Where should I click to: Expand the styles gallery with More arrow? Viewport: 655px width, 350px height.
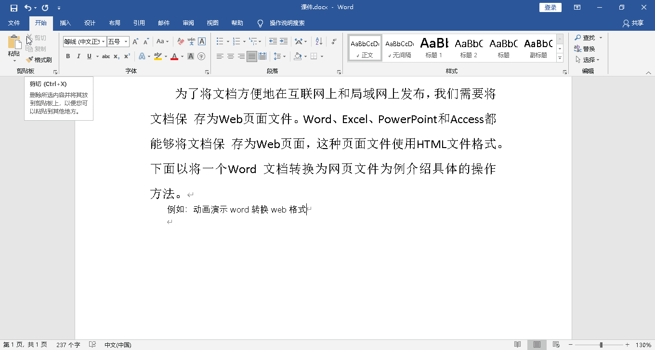pyautogui.click(x=560, y=58)
